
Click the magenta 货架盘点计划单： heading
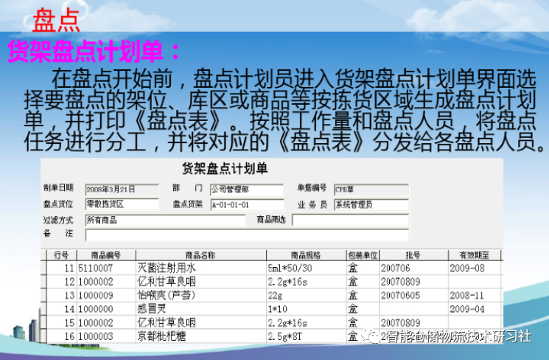(94, 51)
